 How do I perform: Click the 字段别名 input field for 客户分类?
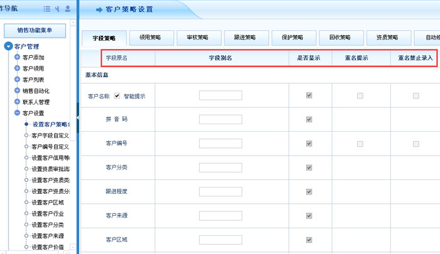pos(221,167)
